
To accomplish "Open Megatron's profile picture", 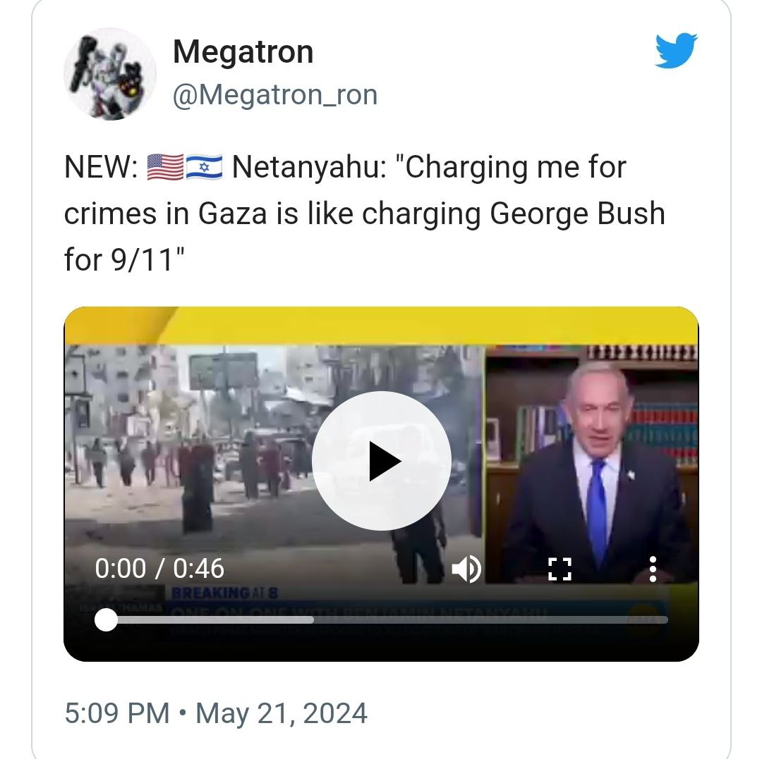I will [x=110, y=74].
